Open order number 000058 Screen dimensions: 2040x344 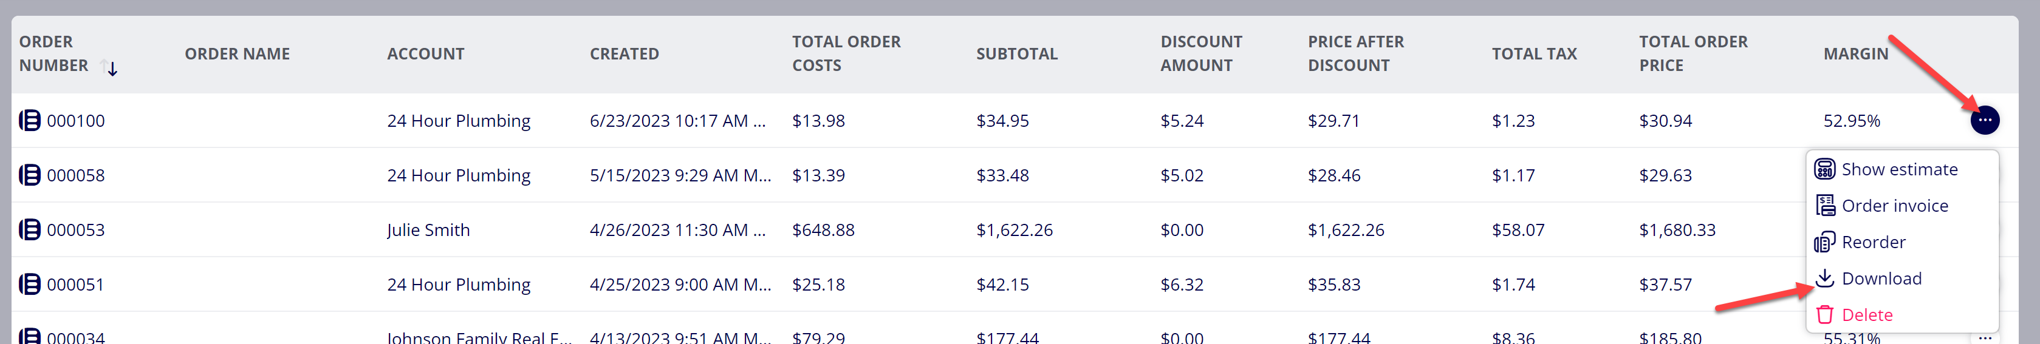(75, 175)
